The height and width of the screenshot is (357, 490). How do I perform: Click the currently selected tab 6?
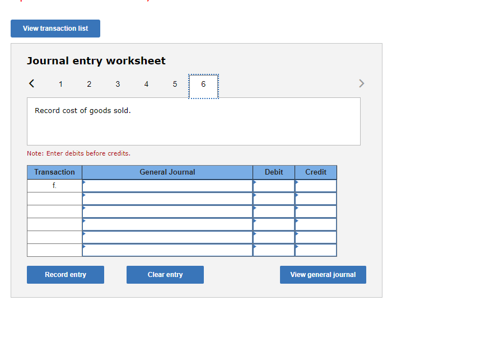(203, 84)
